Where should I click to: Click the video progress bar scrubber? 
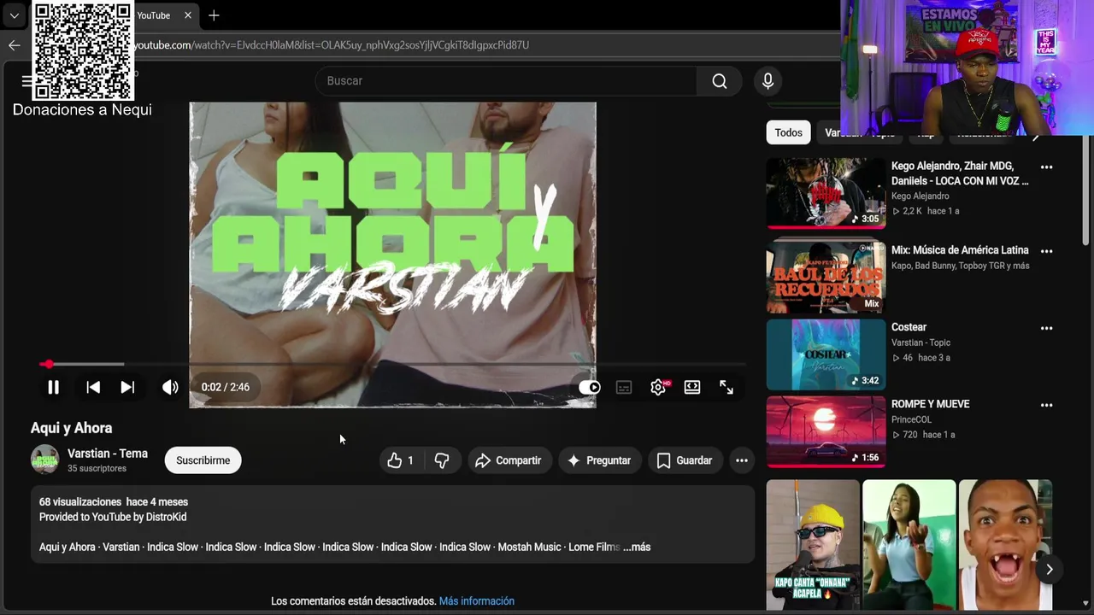tap(49, 365)
